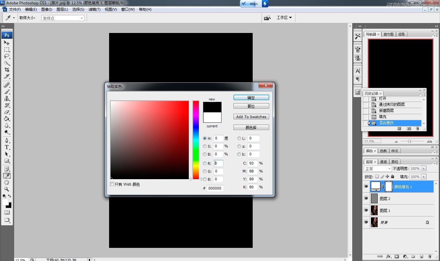
Task: Toggle visibility of 背景 layer
Action: tap(366, 222)
